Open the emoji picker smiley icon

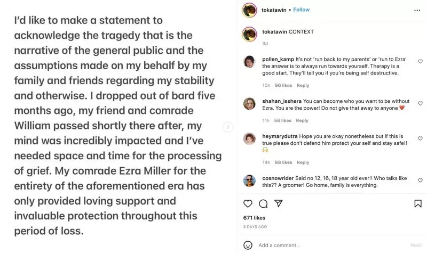[248, 245]
